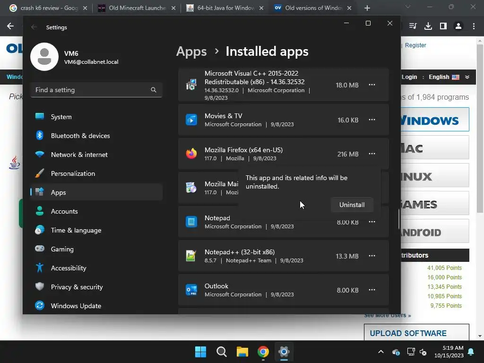
Task: Switch to crash k6 review Google tab
Action: coord(49,8)
